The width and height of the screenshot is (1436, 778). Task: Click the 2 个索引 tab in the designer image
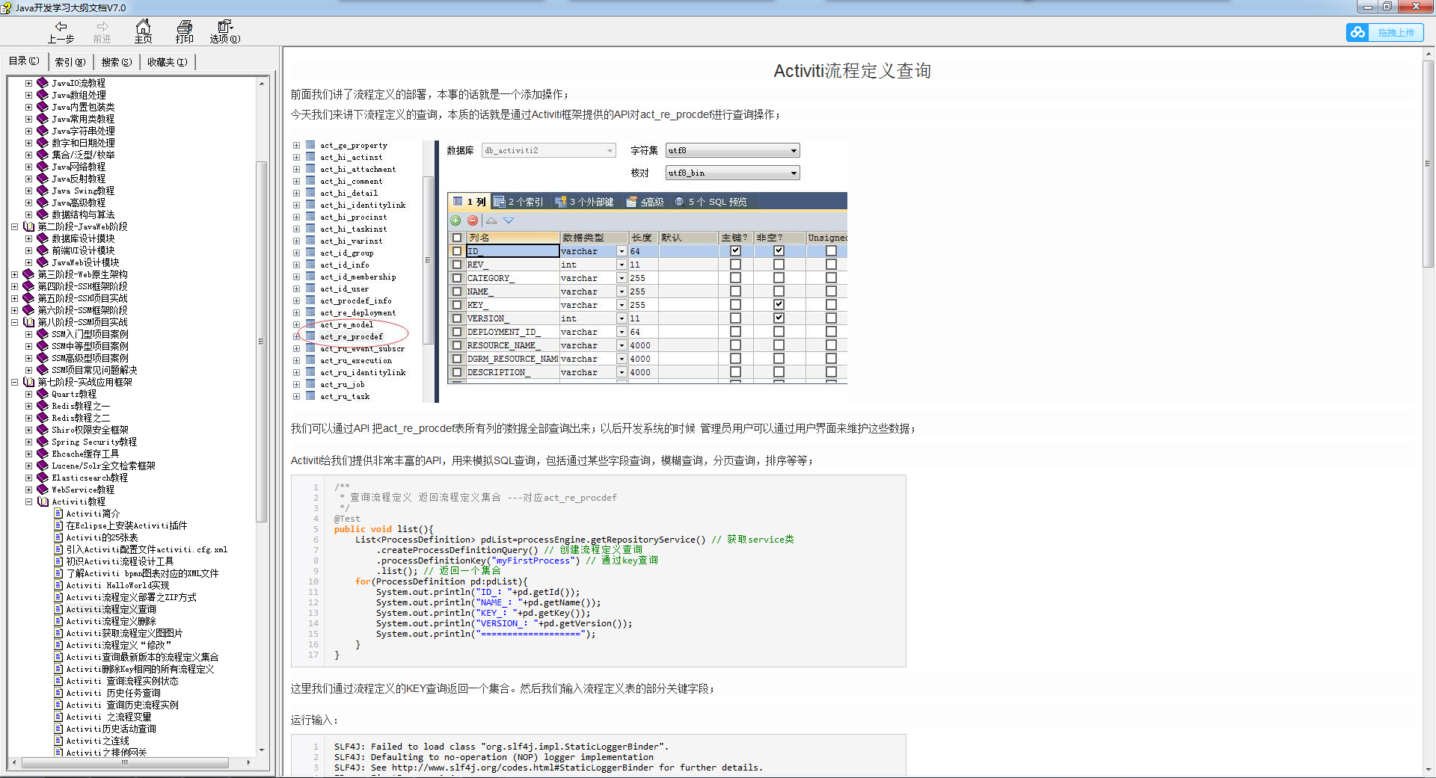click(x=518, y=202)
